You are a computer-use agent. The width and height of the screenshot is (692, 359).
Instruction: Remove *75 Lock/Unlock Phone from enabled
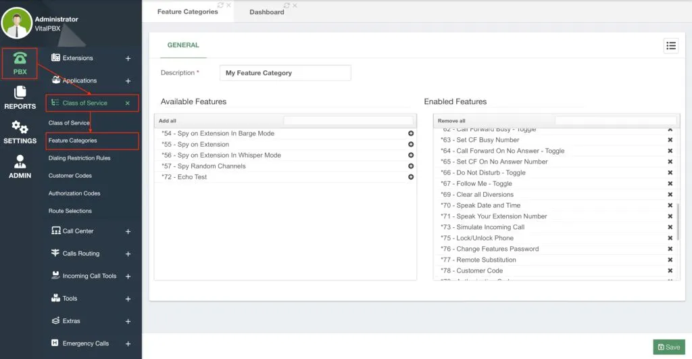click(x=670, y=238)
